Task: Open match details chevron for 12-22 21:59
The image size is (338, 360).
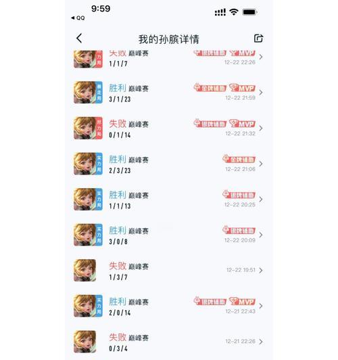Action: tap(261, 93)
